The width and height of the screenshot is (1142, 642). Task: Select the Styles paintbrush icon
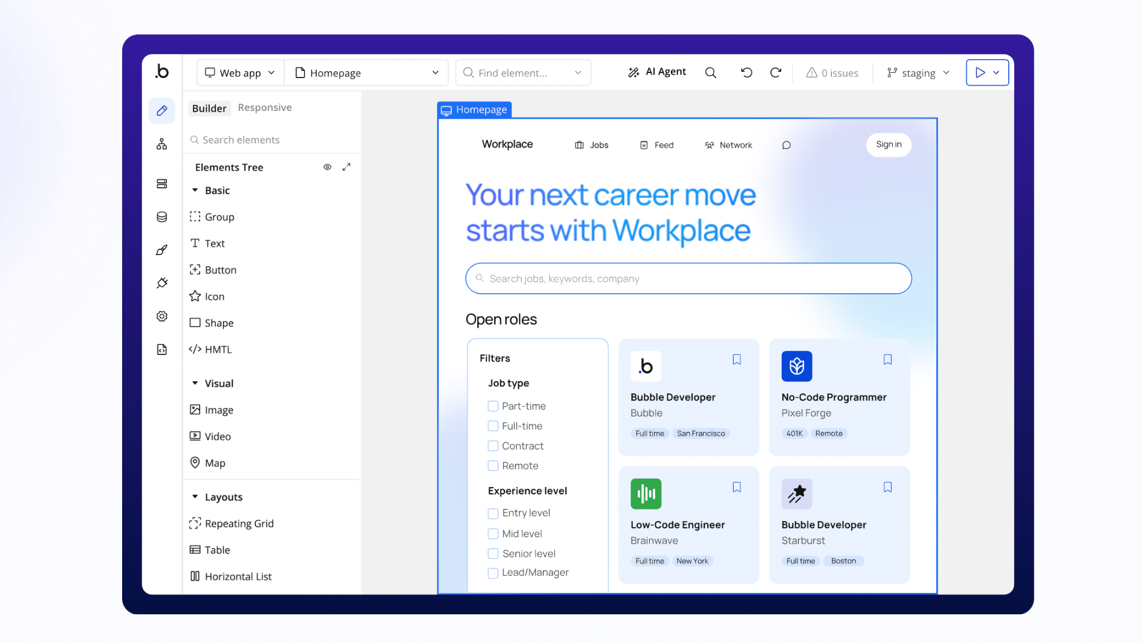click(x=162, y=249)
